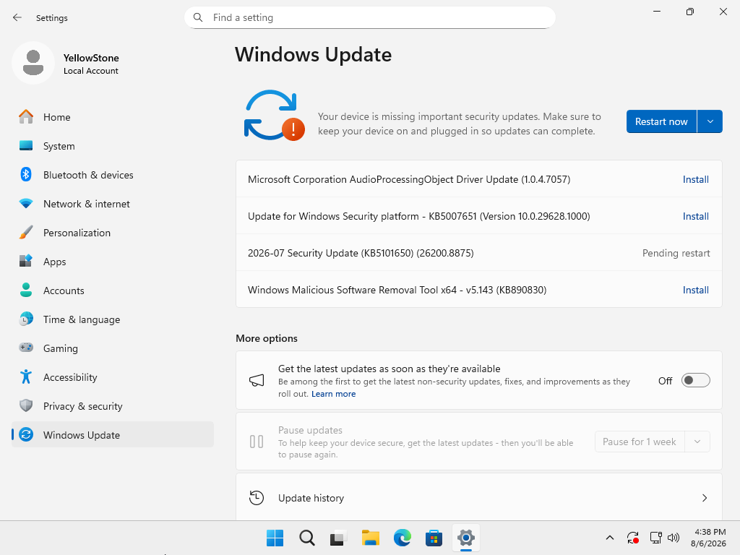The image size is (740, 555).
Task: Click the Windows Update sync icon in sidebar
Action: click(26, 434)
